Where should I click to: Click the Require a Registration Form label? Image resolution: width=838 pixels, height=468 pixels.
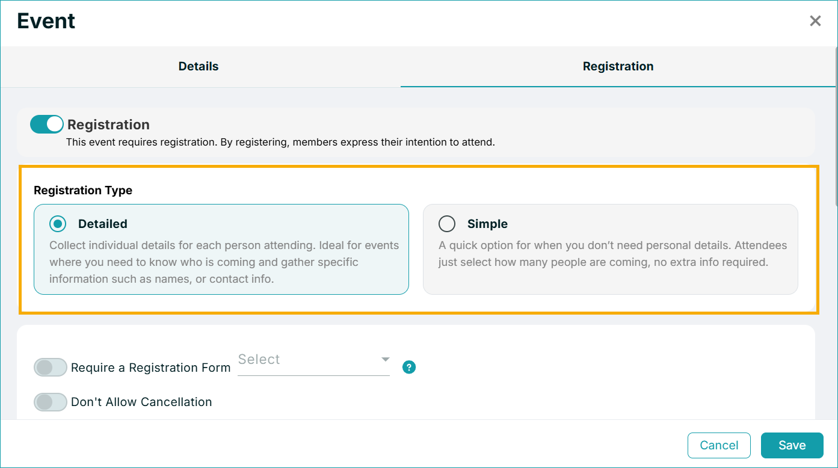click(x=150, y=368)
